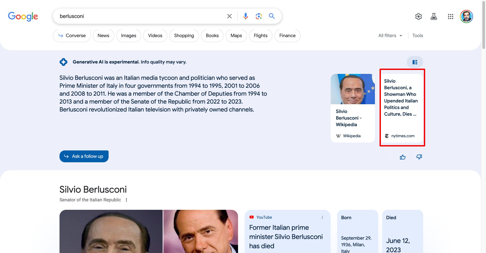Give thumbs up to AI answer

coord(403,157)
